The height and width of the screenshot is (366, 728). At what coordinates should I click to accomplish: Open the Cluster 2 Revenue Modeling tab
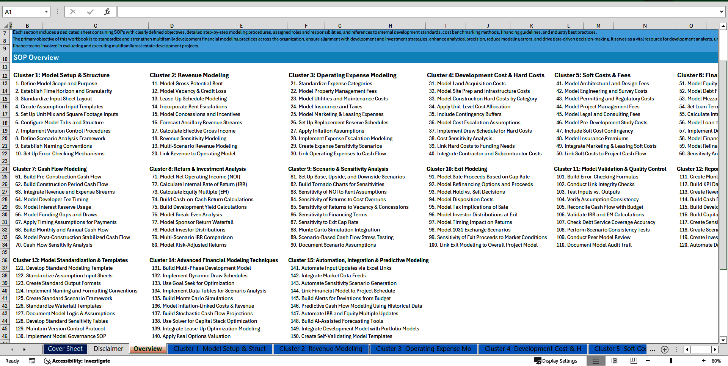[x=321, y=349]
